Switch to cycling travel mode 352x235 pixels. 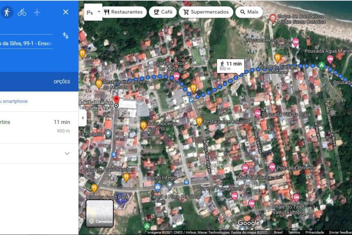[x=22, y=12]
